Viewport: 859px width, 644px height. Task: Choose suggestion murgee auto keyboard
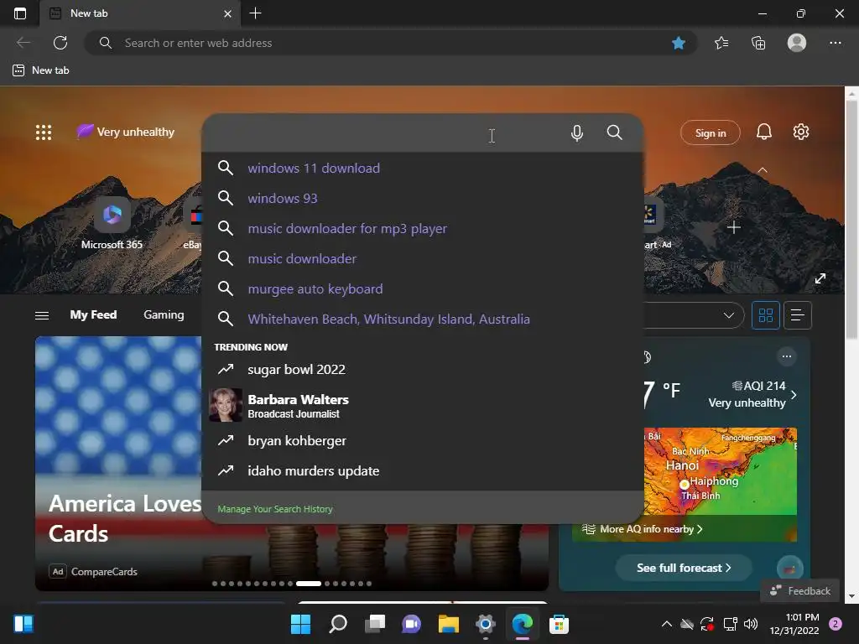point(422,288)
